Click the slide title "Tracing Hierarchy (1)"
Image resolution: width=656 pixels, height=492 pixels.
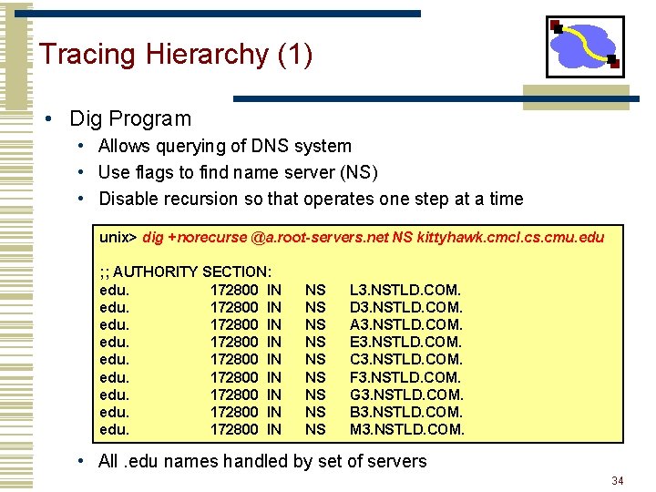[x=176, y=55]
